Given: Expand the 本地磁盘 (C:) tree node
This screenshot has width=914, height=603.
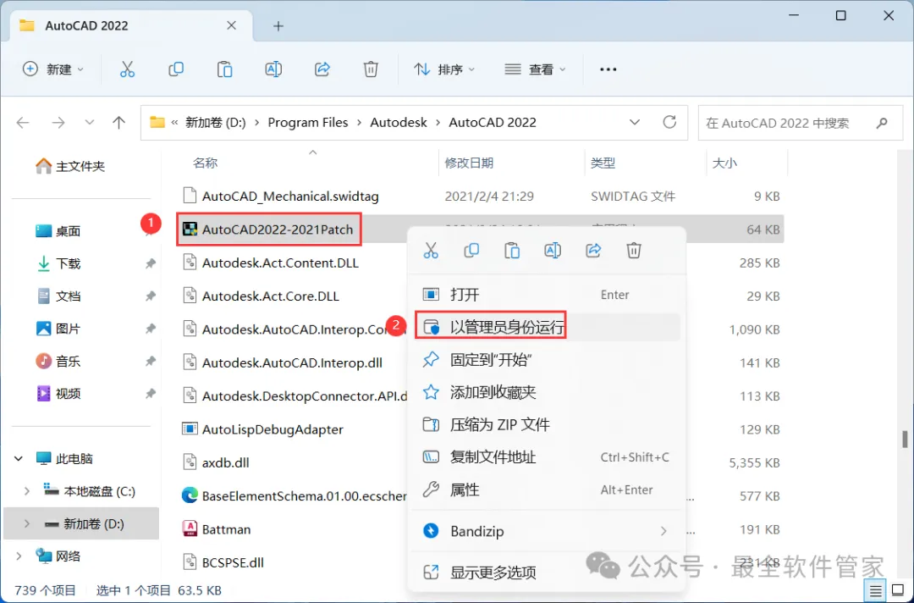Looking at the screenshot, I should tap(27, 491).
